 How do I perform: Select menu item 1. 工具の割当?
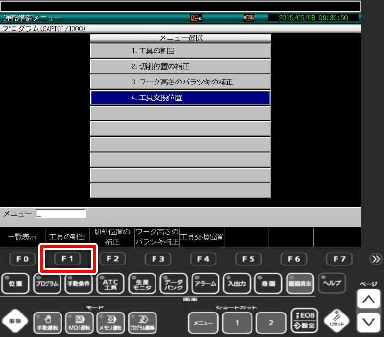[x=180, y=51]
